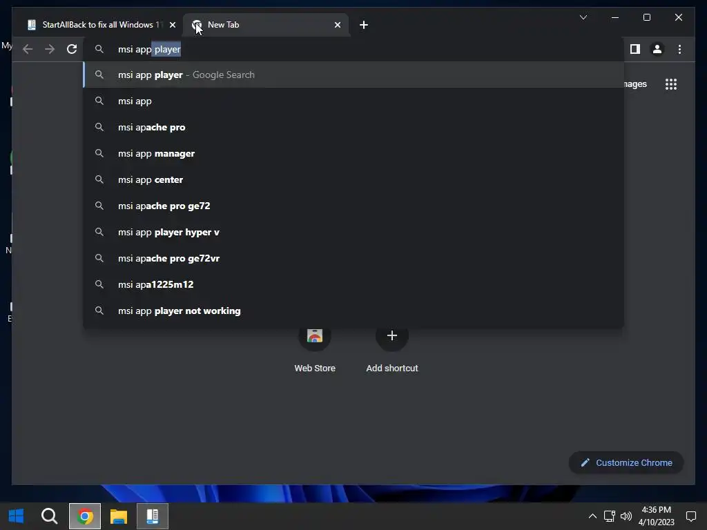707x530 pixels.
Task: Open Chrome three-dot menu
Action: (679, 49)
